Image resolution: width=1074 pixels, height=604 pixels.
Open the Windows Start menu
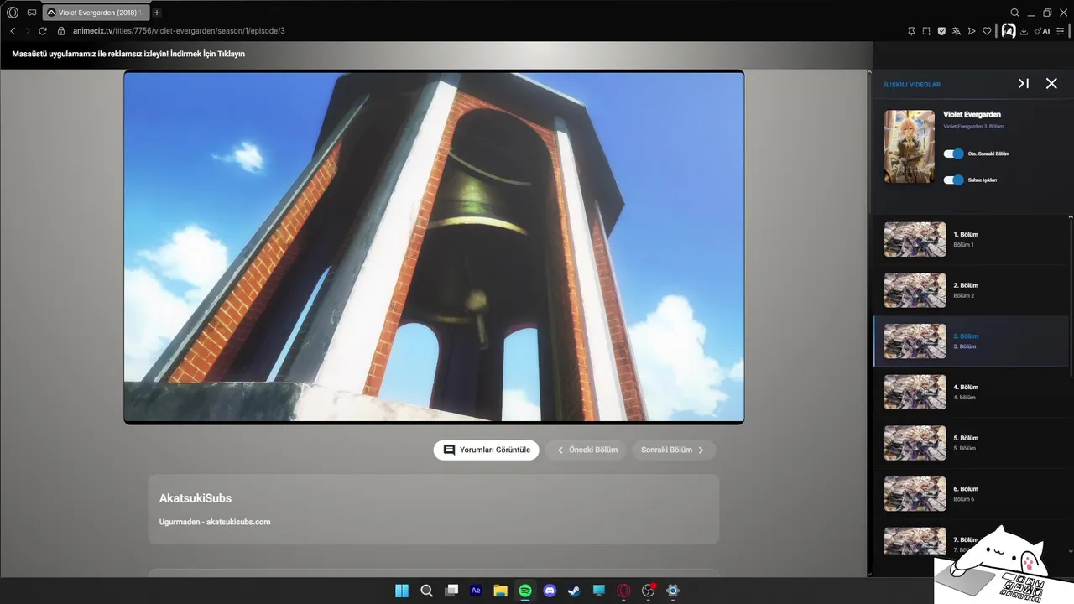402,591
